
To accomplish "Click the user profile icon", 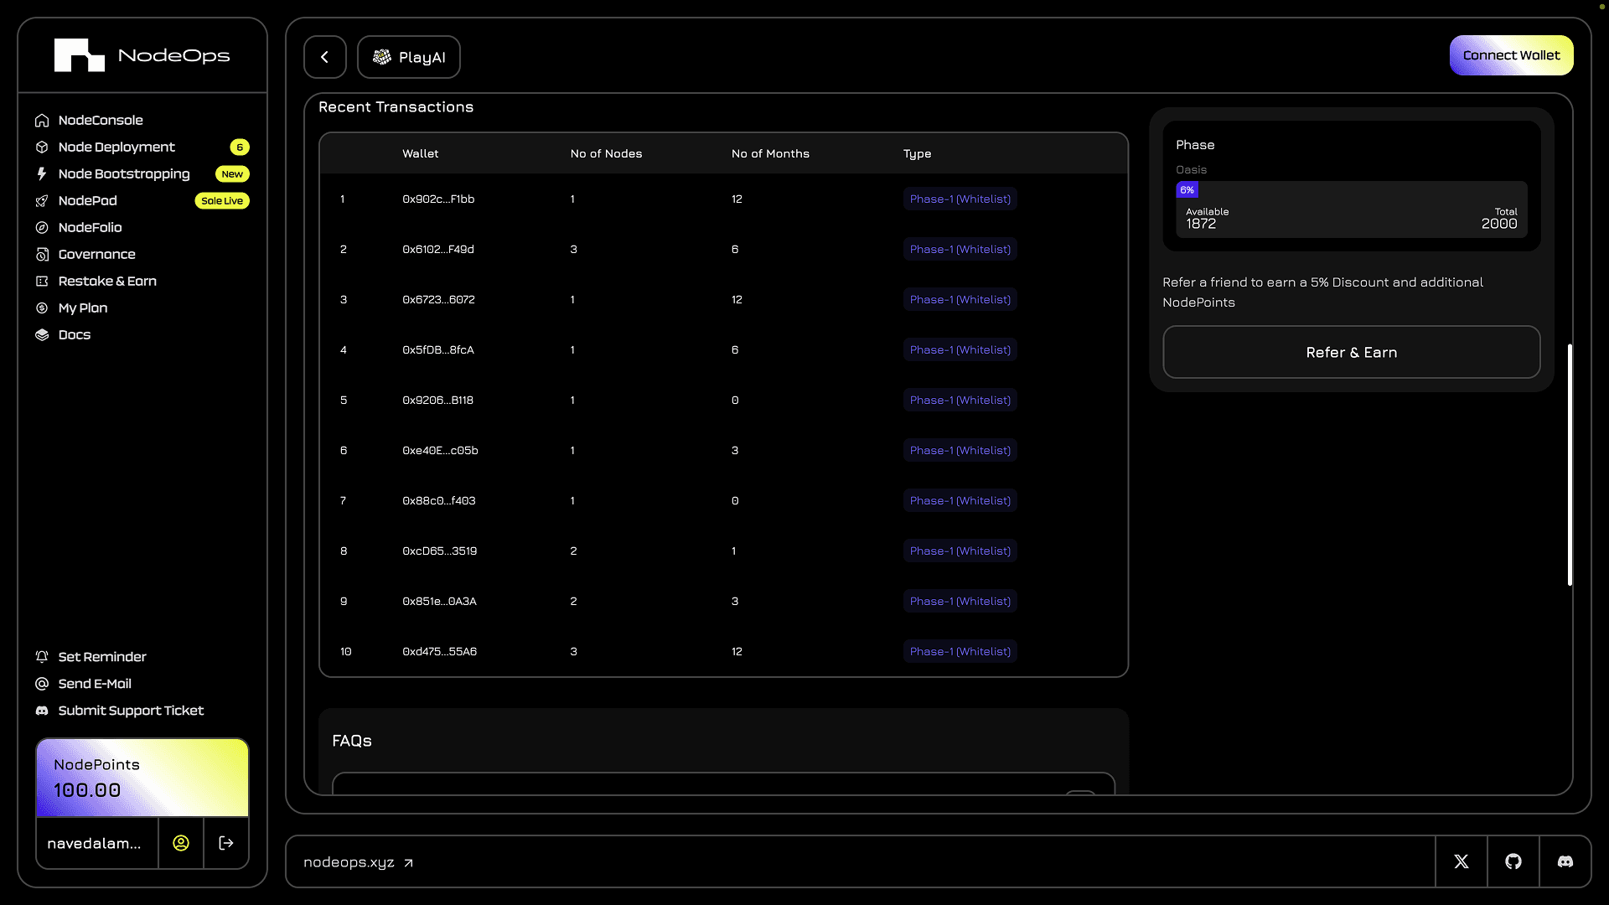I will (x=181, y=843).
